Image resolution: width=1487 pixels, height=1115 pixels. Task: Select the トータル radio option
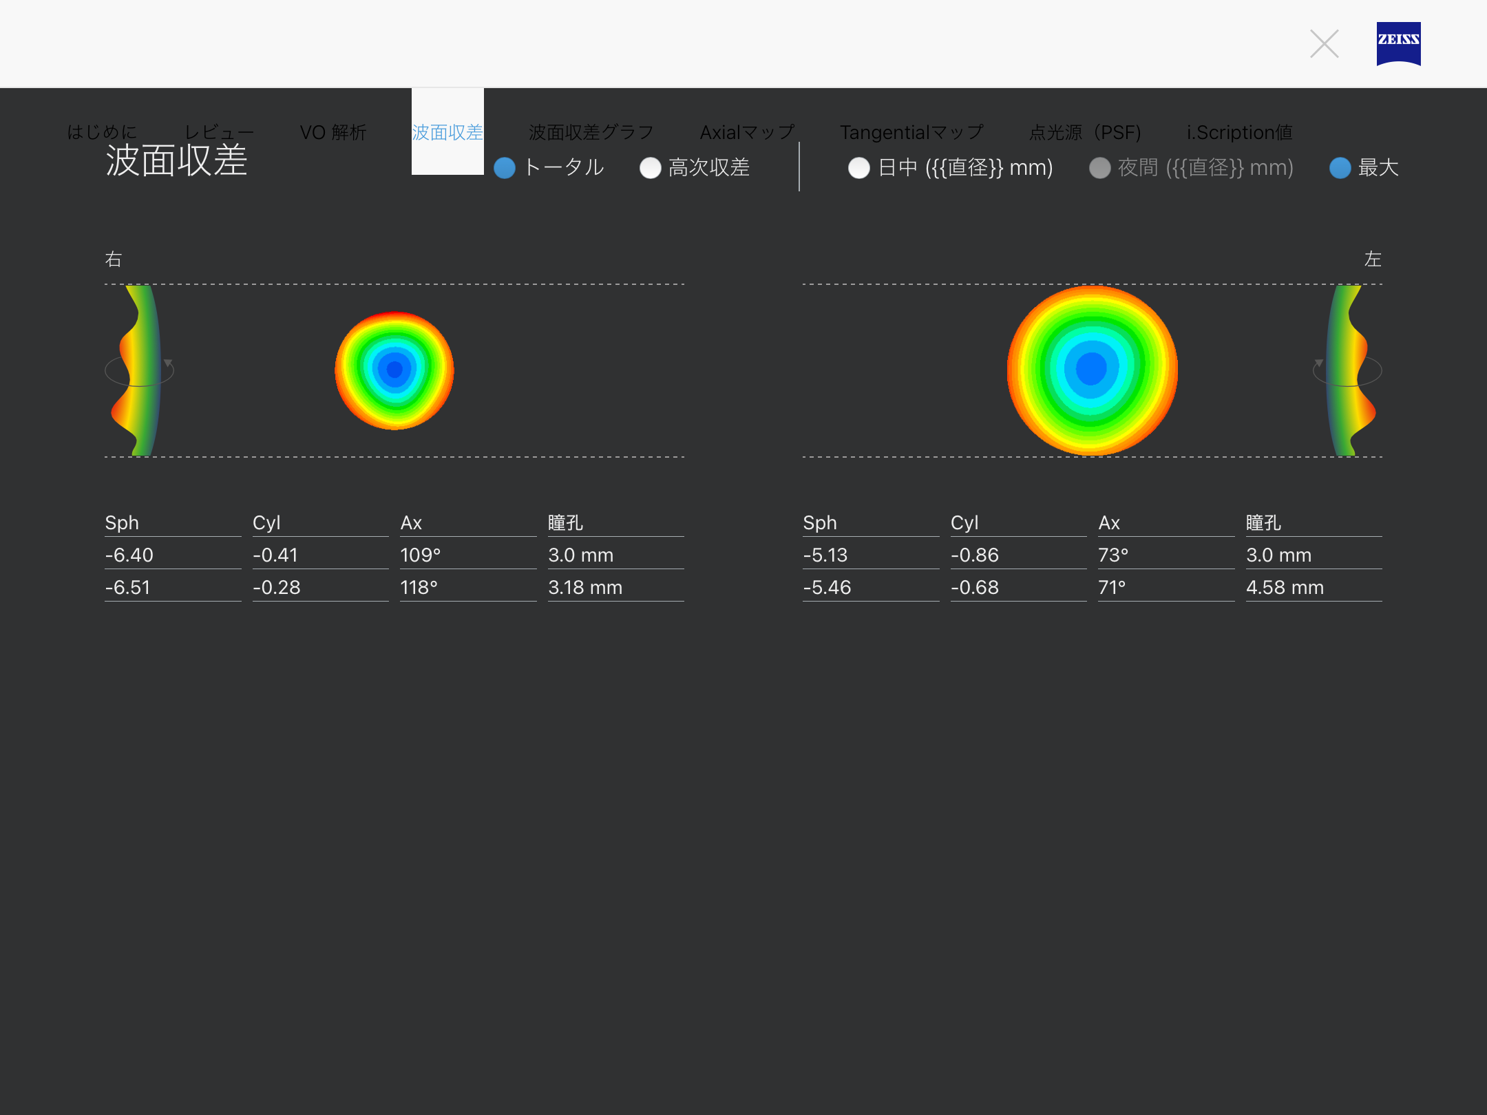[x=505, y=168]
